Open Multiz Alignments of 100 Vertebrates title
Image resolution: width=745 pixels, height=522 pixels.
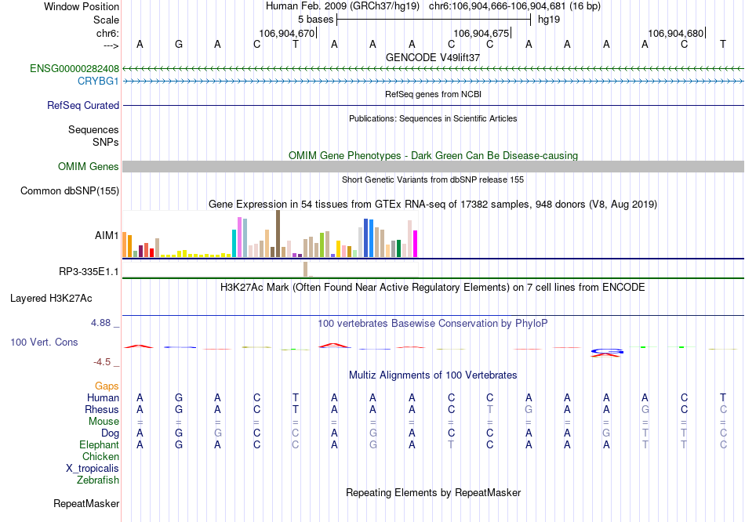[433, 375]
